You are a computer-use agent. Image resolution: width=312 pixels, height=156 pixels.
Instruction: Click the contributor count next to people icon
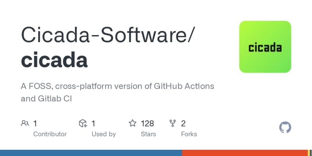[35, 124]
